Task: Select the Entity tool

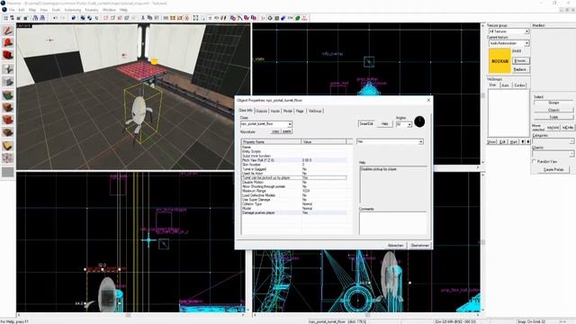Action: coord(8,68)
